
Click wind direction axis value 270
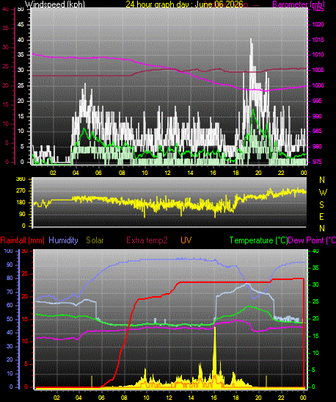[x=21, y=191]
